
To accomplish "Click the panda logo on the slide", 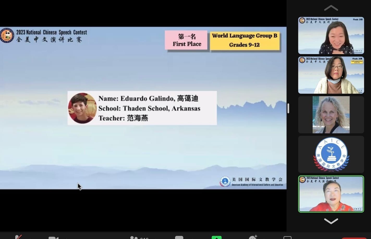I will click(7, 36).
